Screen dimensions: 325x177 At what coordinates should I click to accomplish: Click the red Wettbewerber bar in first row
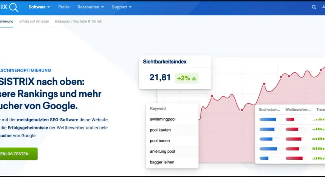(x=290, y=119)
